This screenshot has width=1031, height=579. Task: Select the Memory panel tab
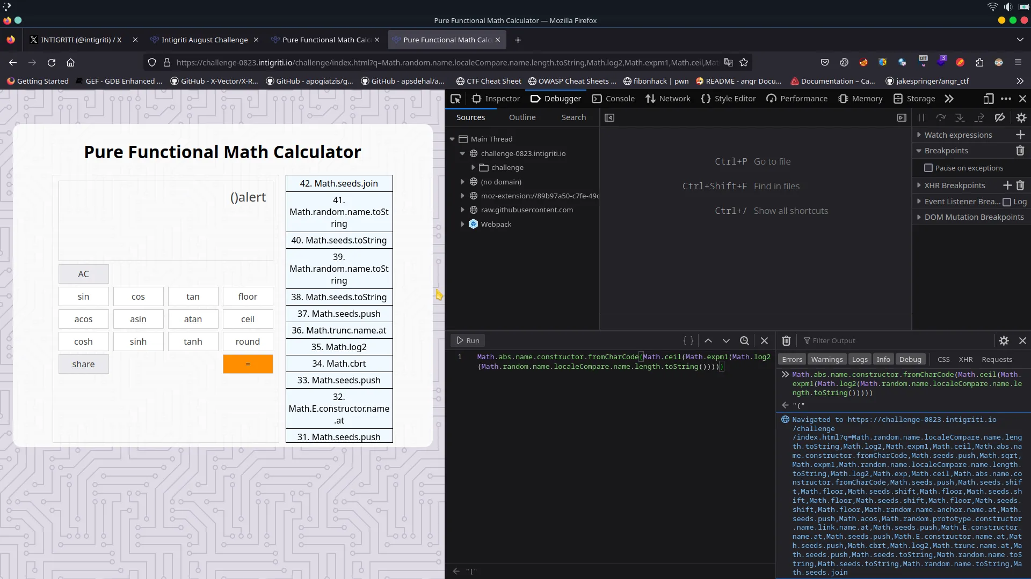[867, 98]
